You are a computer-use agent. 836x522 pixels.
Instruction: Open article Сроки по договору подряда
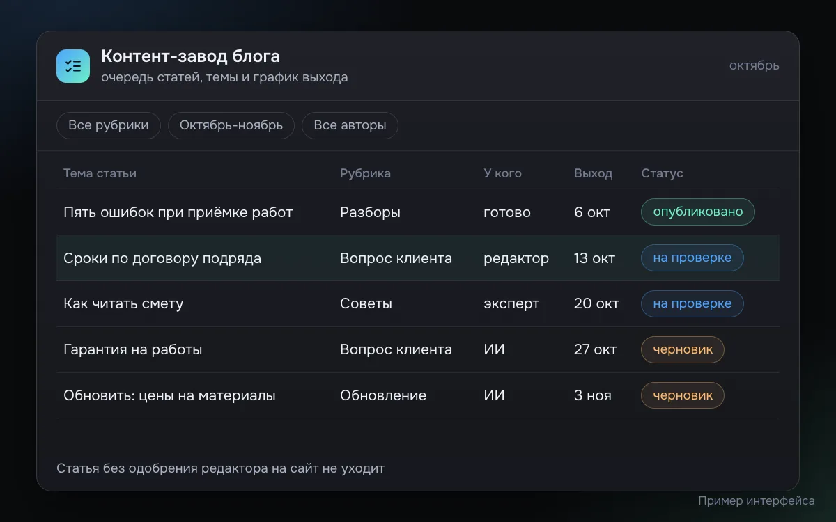162,258
